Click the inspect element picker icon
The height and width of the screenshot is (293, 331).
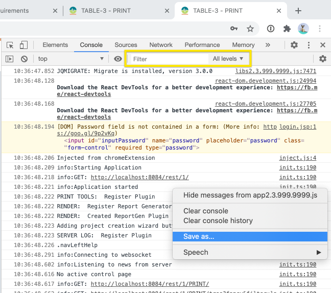pyautogui.click(x=10, y=45)
